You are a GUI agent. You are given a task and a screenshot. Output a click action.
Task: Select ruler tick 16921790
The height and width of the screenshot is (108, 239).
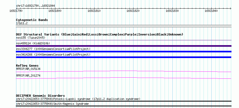tap(16, 11)
